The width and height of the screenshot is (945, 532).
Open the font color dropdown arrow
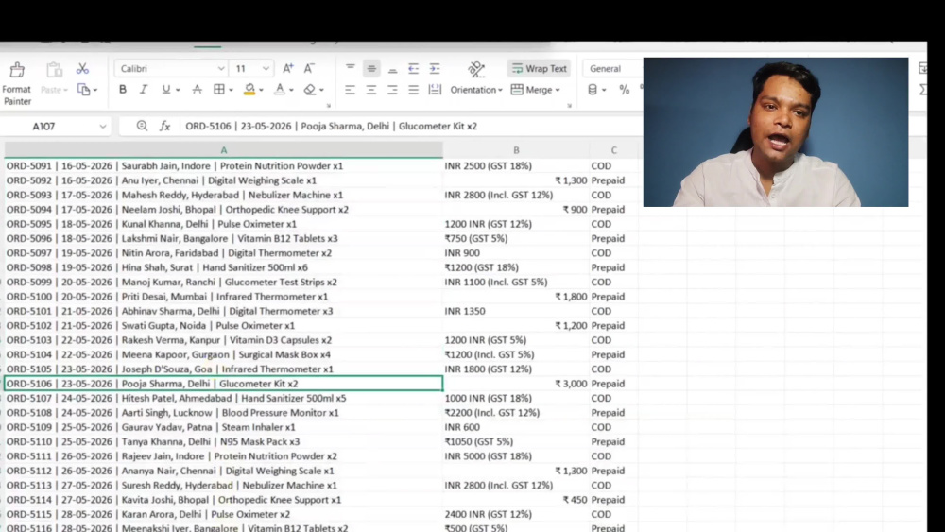click(291, 91)
